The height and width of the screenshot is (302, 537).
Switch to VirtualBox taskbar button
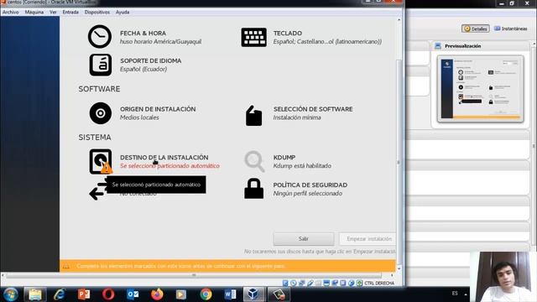(x=253, y=294)
